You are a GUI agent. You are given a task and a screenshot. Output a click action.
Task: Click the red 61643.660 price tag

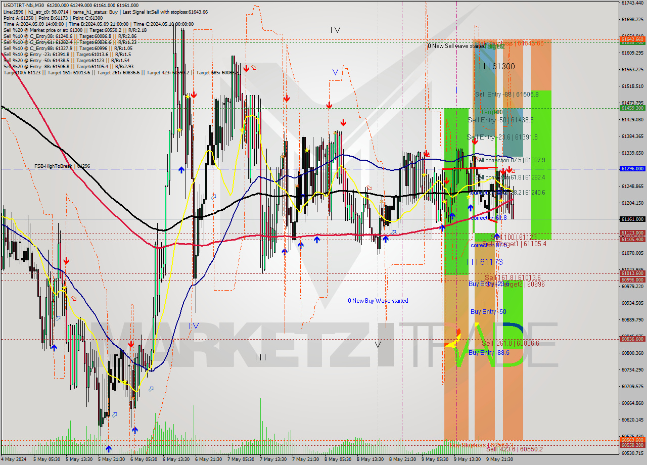[632, 39]
